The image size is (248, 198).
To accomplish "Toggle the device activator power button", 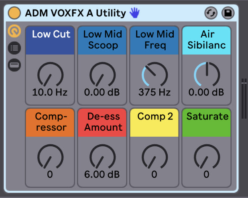I will (x=14, y=13).
